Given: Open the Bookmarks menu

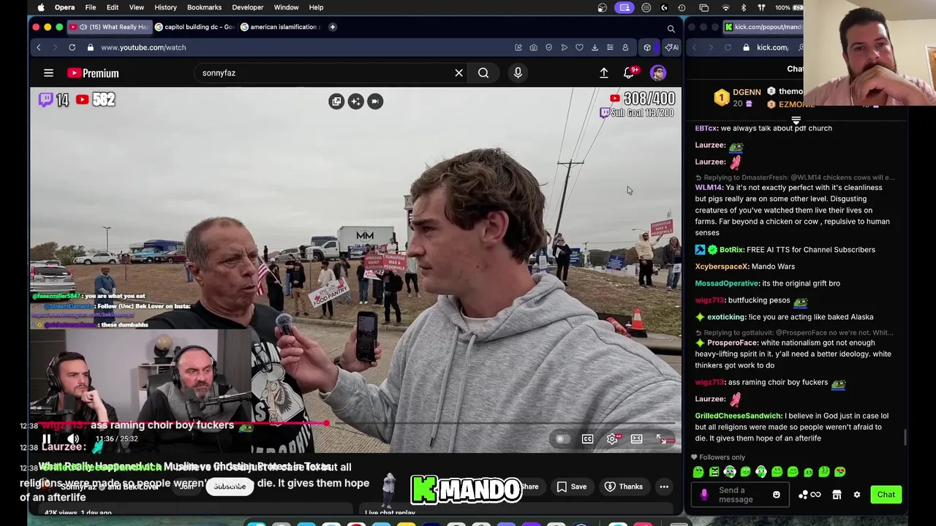Looking at the screenshot, I should (204, 7).
